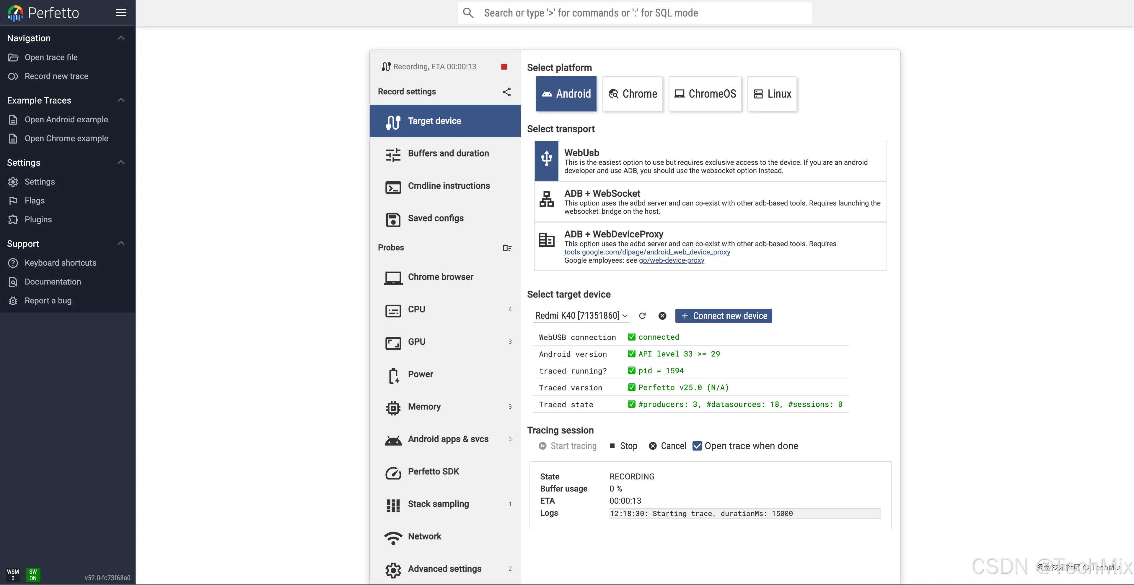Collapse the Example Traces section
Screen dimensions: 1134x585
[x=121, y=100]
